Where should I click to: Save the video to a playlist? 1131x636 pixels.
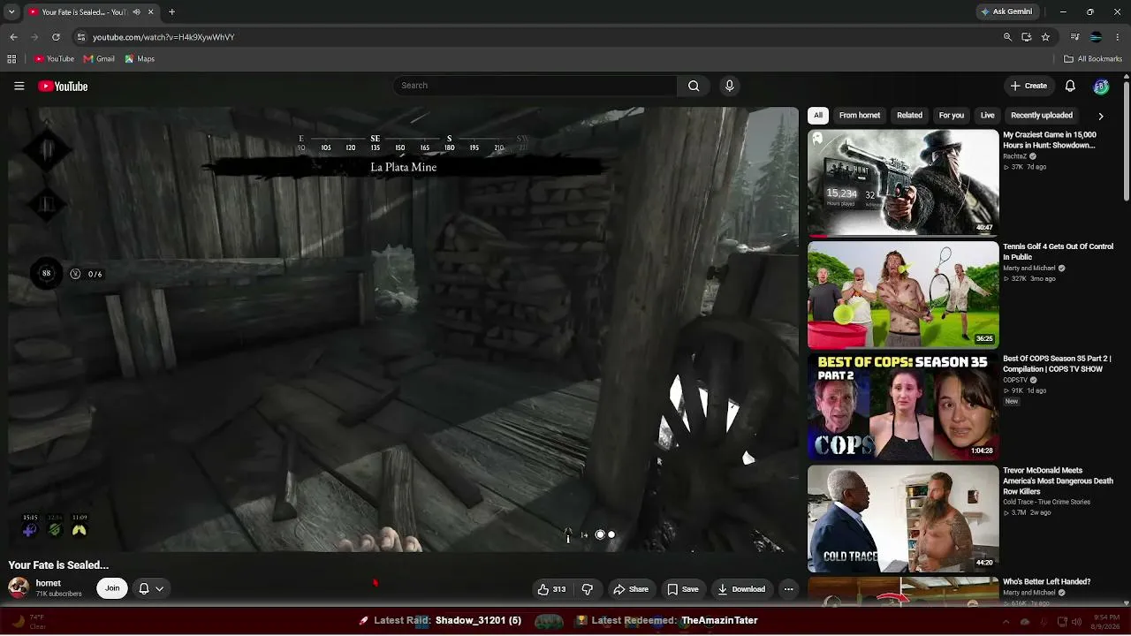(683, 589)
